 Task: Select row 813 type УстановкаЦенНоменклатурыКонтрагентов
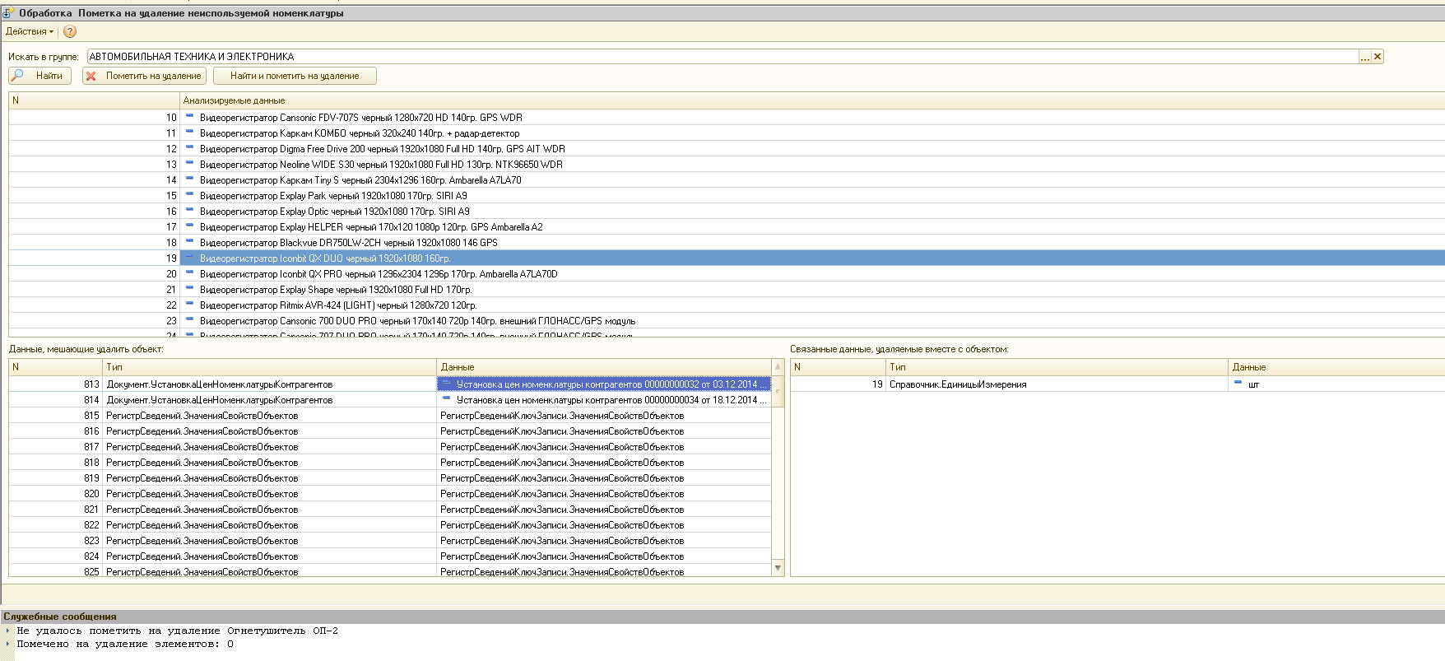[x=269, y=384]
